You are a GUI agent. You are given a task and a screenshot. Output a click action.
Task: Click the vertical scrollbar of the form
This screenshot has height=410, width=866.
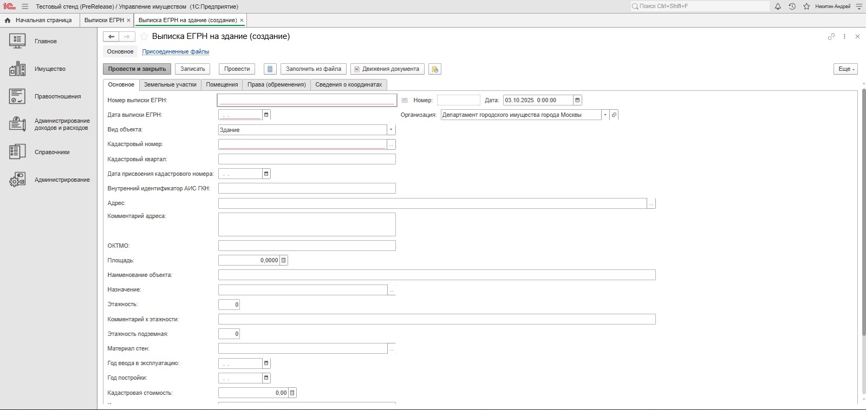[862, 216]
